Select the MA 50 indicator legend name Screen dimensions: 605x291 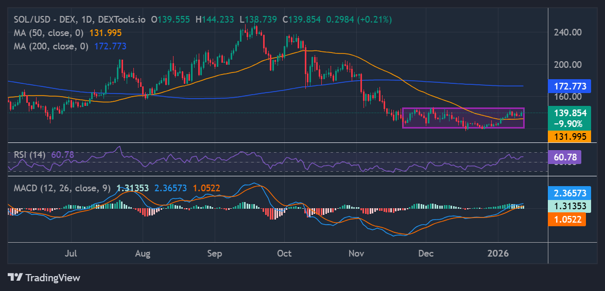click(x=48, y=32)
